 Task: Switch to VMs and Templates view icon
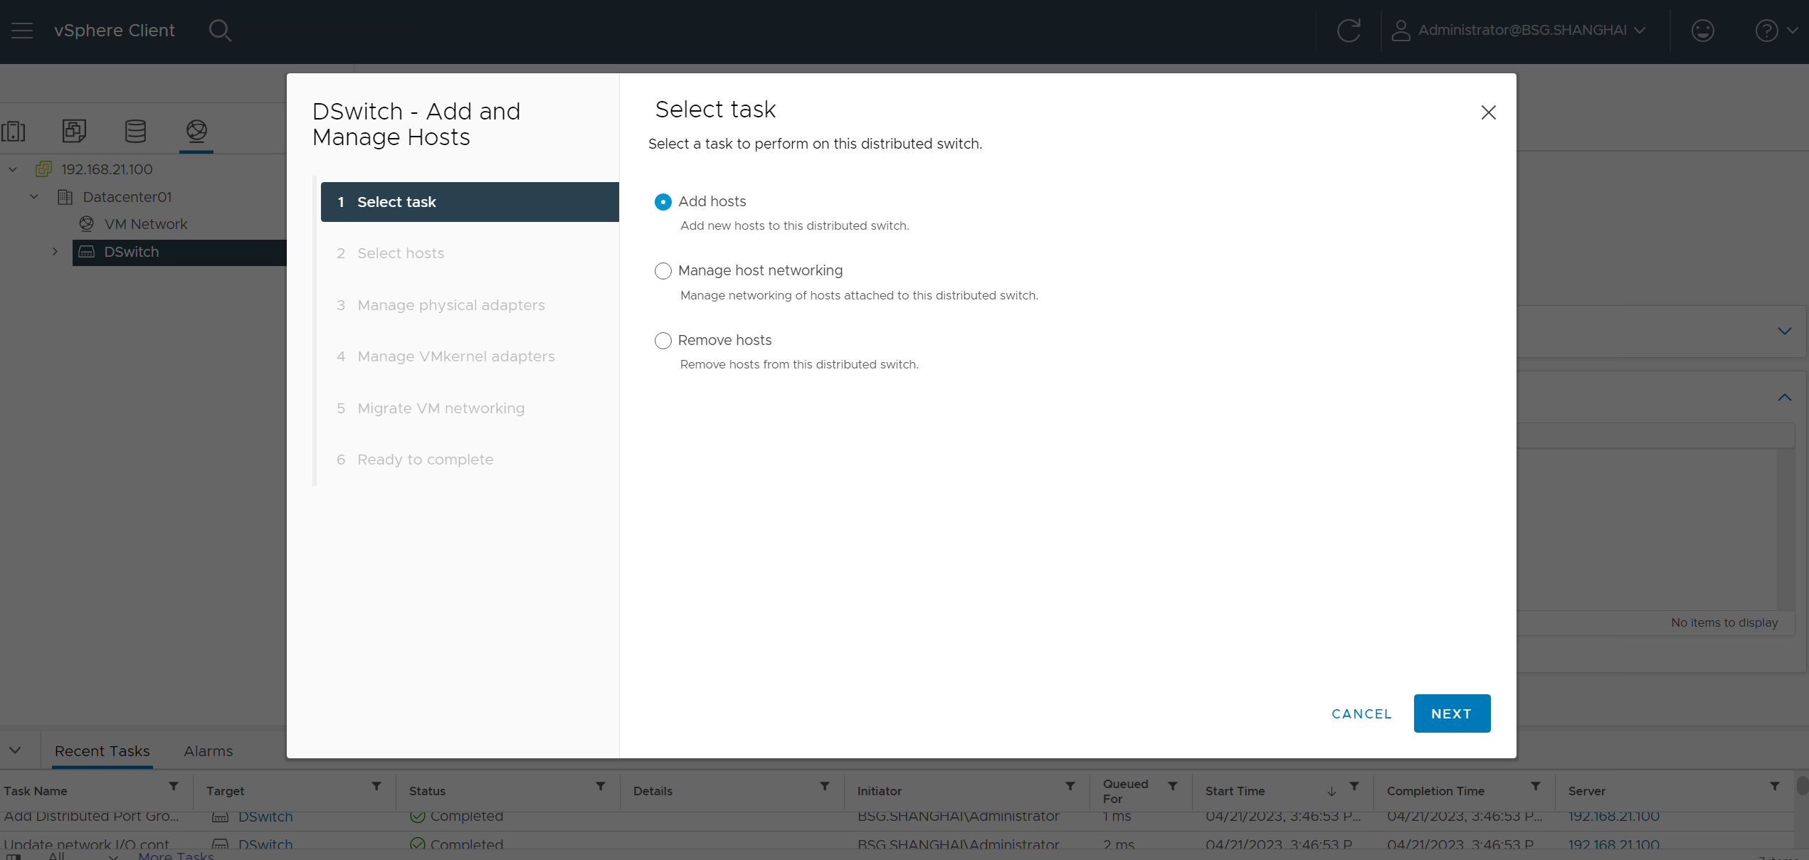click(74, 131)
